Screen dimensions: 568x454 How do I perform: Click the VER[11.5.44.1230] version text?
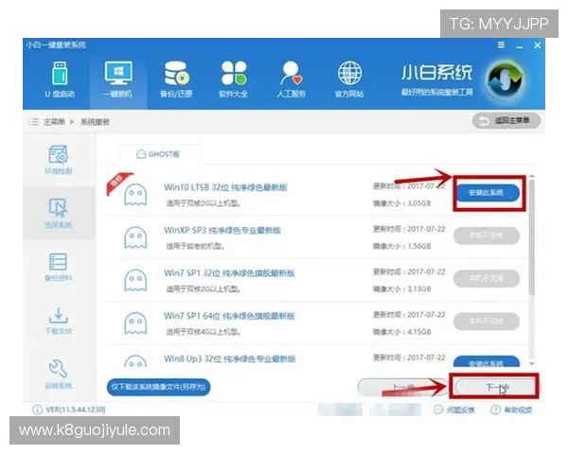click(76, 410)
